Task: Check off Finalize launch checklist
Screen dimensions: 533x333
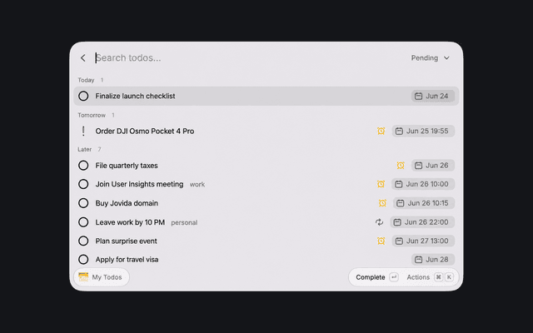Action: click(83, 97)
